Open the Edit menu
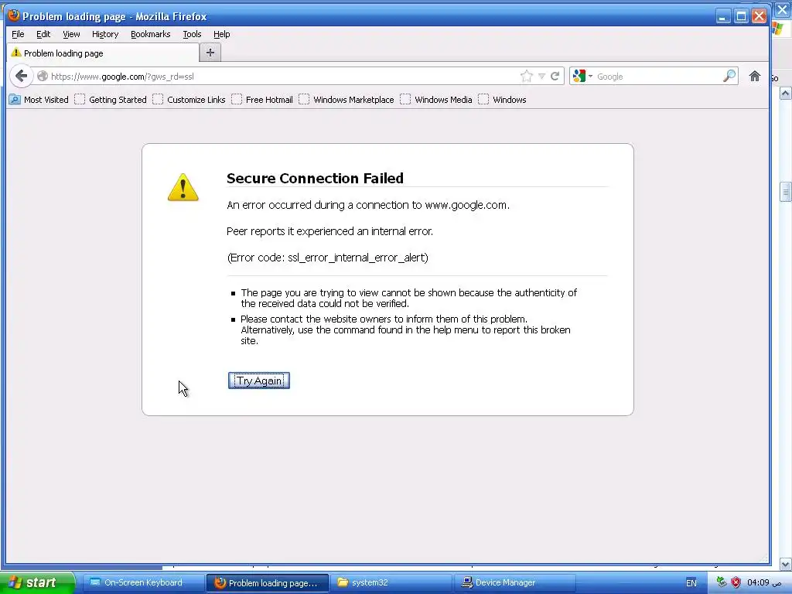Viewport: 792px width, 594px height. (x=43, y=34)
